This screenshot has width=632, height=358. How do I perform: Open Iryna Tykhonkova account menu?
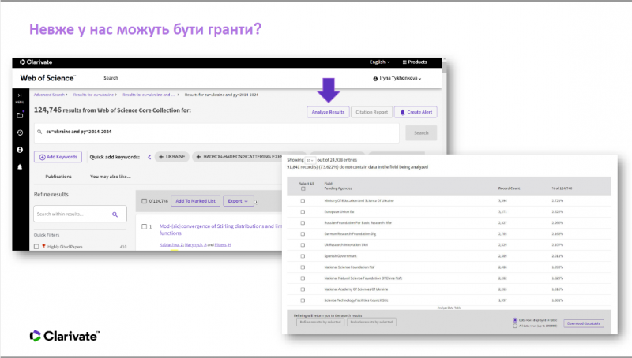(x=397, y=79)
